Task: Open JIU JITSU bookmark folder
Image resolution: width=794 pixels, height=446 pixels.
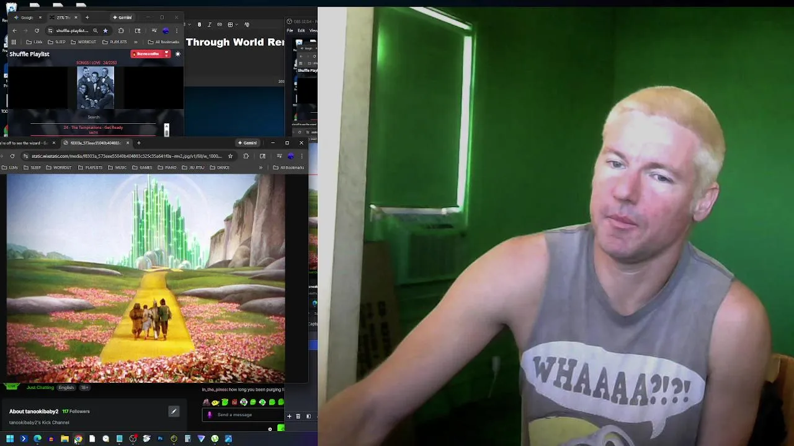Action: coord(193,167)
